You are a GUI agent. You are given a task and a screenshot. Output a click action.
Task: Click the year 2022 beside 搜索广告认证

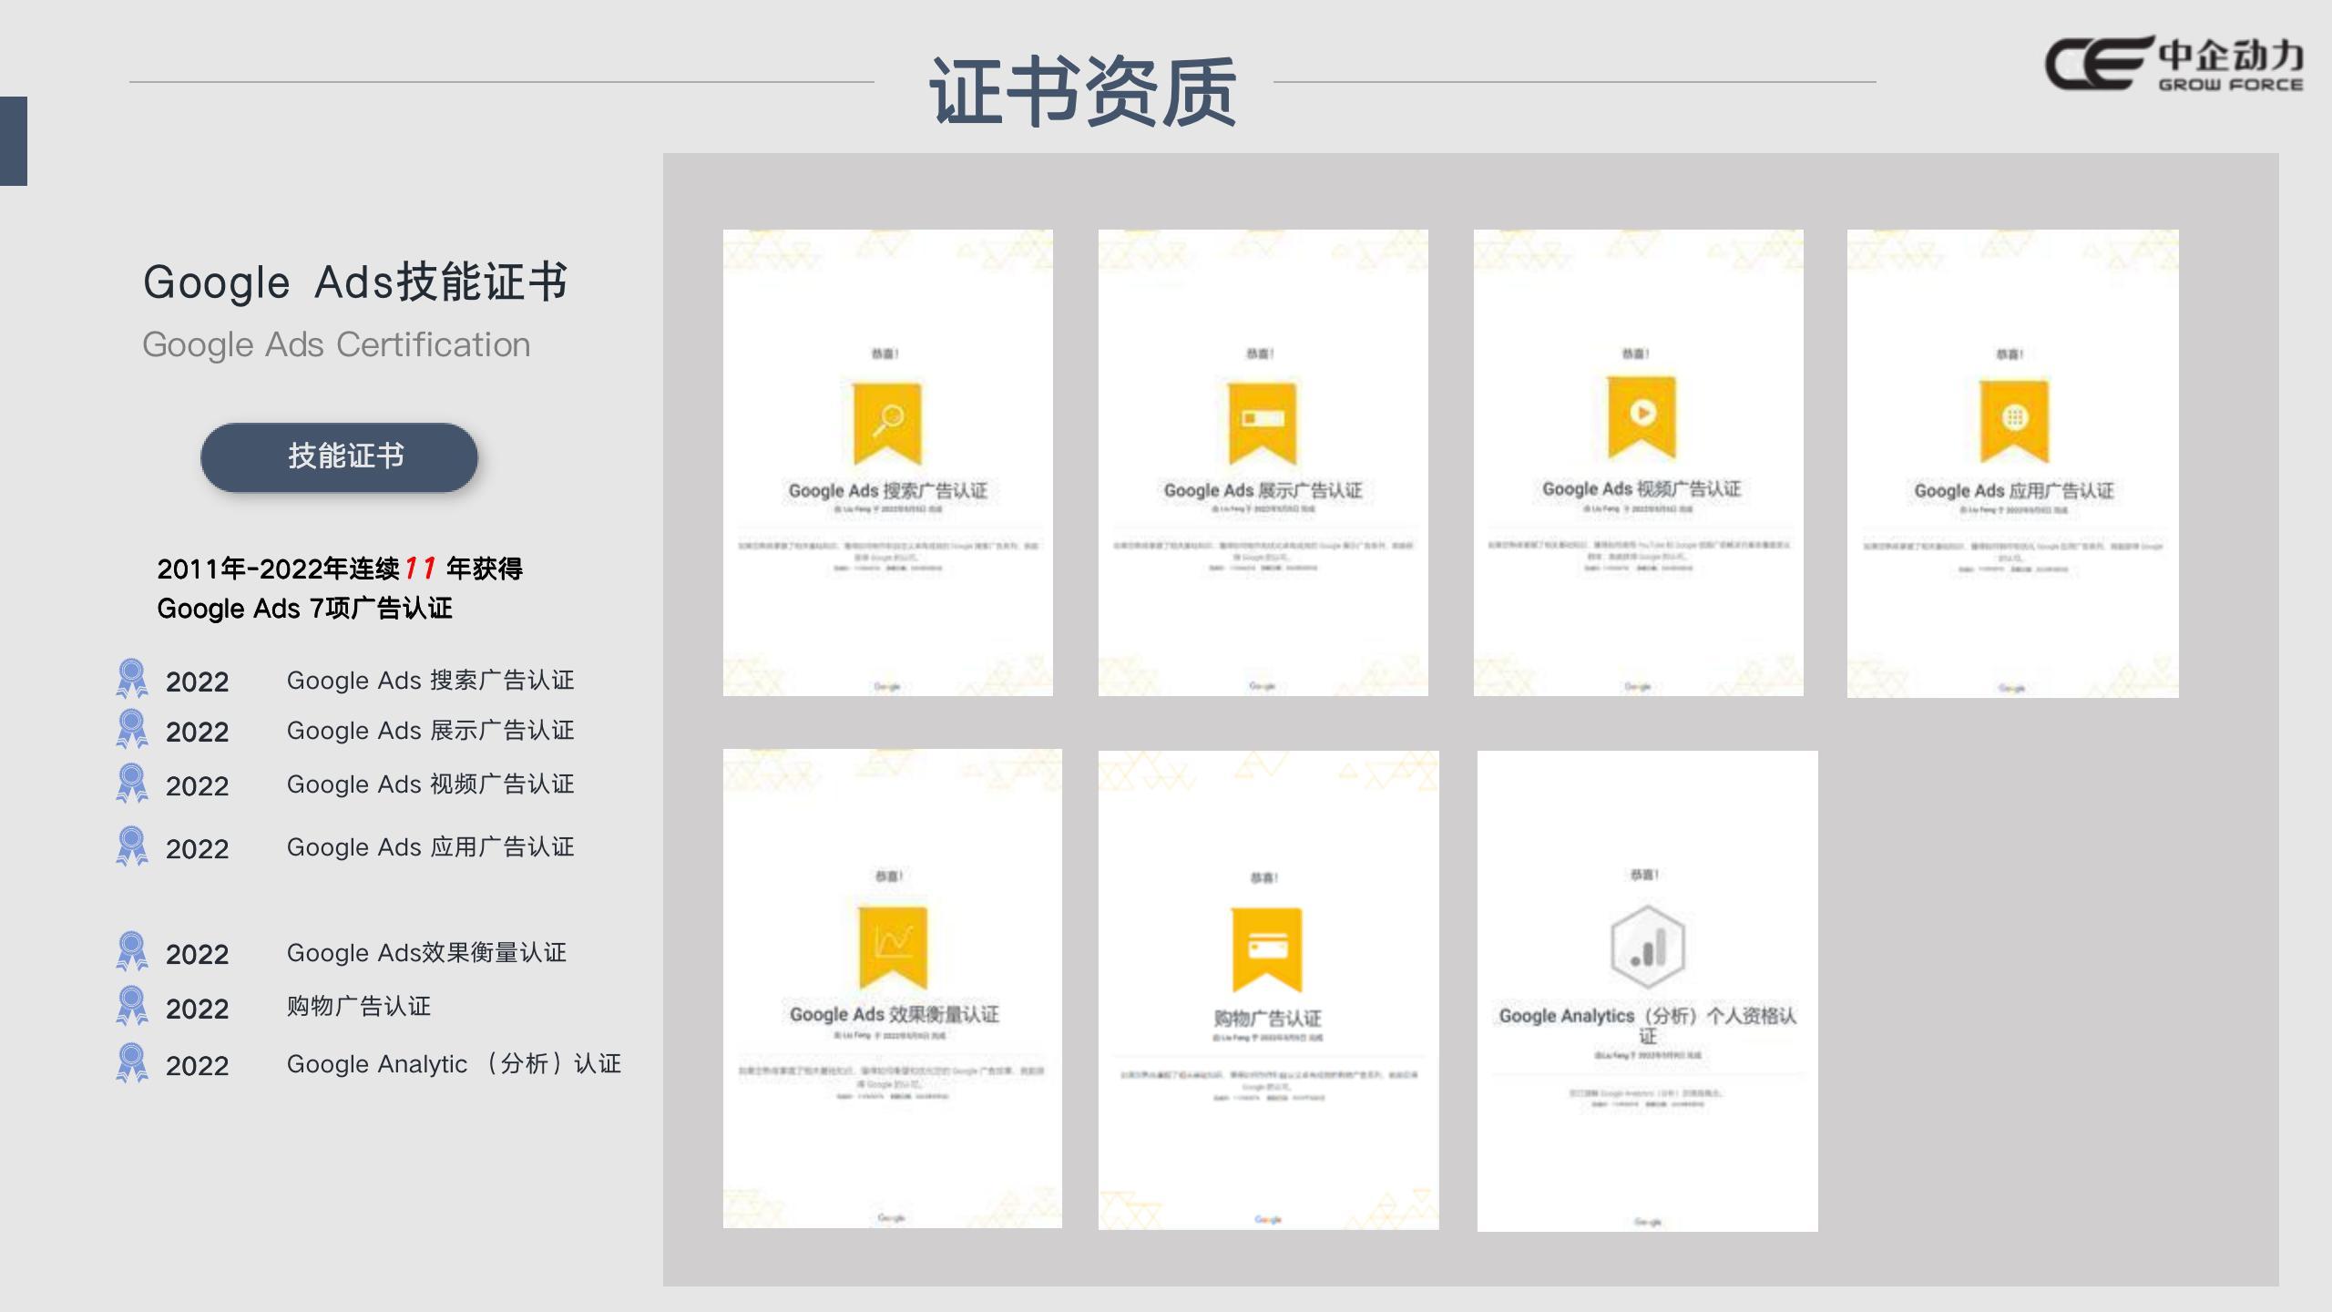tap(197, 682)
